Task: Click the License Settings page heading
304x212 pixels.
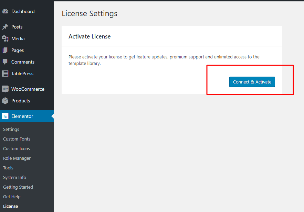Action: tap(90, 13)
